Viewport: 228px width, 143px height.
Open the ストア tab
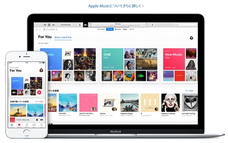(x=132, y=29)
